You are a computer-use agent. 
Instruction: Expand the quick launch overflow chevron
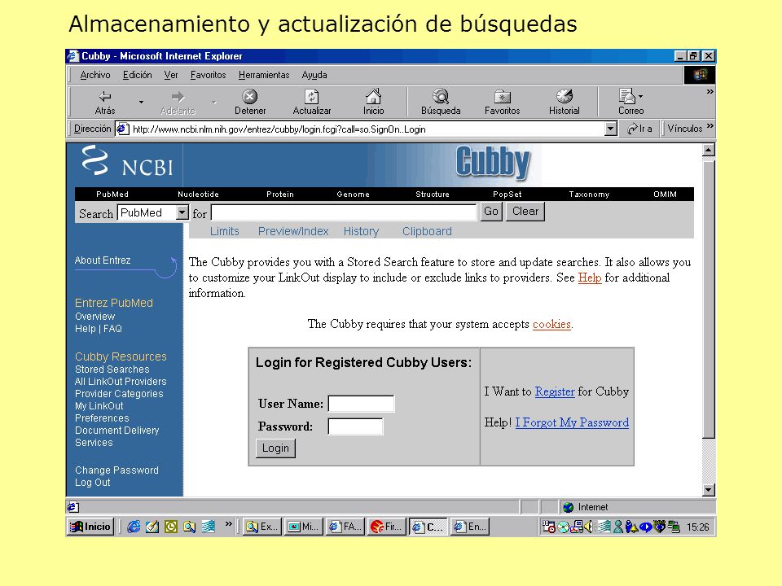pos(228,523)
